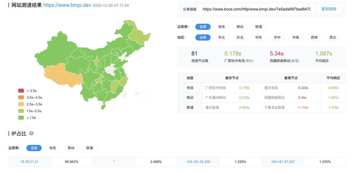Filter by the 华中 region
Viewport: 353px width, 172px height.
tap(277, 37)
